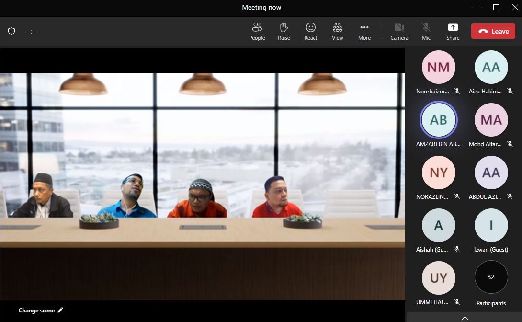The width and height of the screenshot is (522, 322).
Task: Select the AMZARI BIN AB participant avatar
Action: (438, 120)
